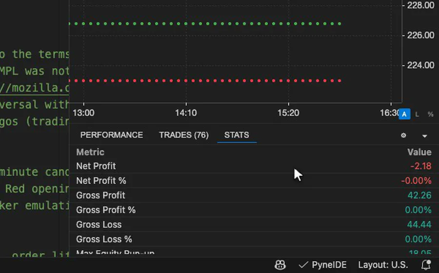Click the 13:00 time axis label
The width and height of the screenshot is (439, 273).
[83, 113]
